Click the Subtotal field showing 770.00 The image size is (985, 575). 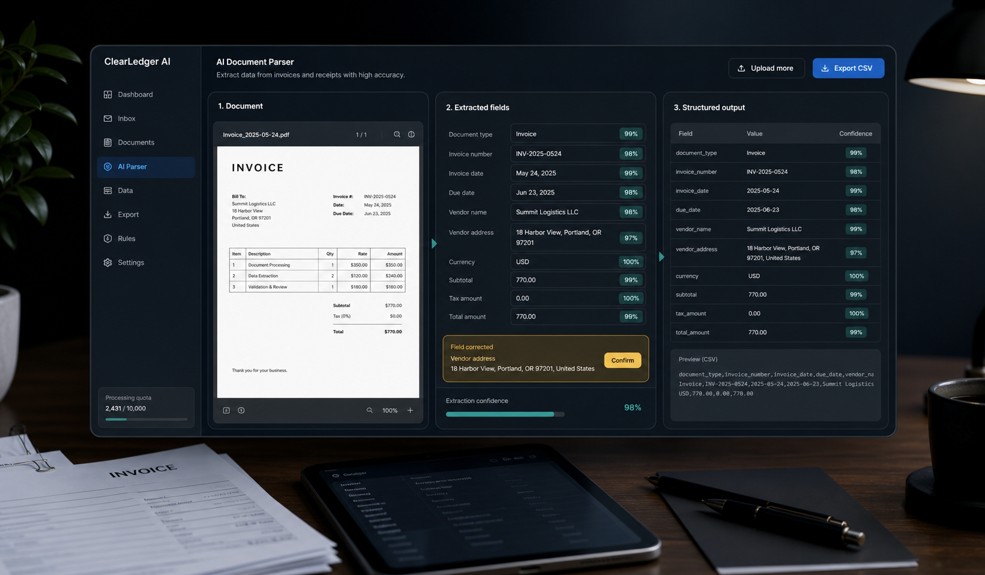(x=577, y=280)
